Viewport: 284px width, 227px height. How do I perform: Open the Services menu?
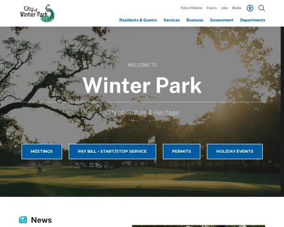coord(171,20)
